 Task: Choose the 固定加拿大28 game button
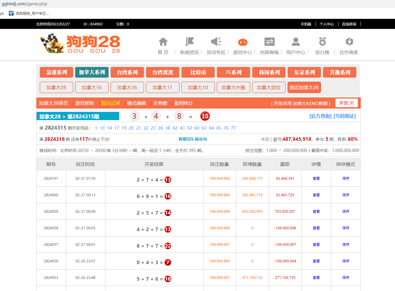point(304,87)
